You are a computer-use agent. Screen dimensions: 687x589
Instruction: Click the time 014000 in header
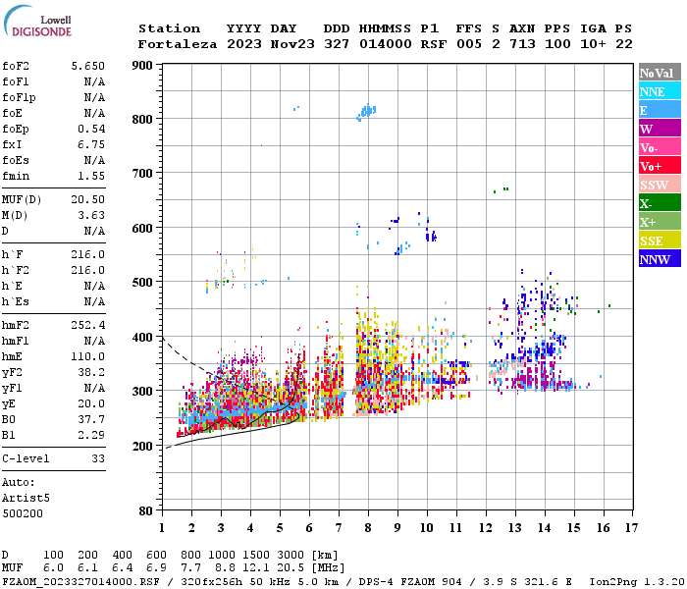(385, 44)
